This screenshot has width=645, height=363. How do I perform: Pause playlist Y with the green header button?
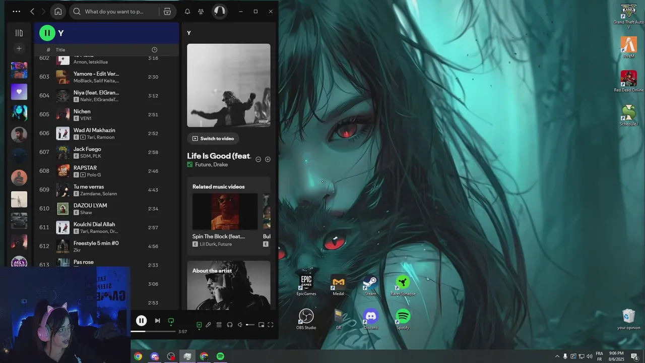tap(47, 33)
